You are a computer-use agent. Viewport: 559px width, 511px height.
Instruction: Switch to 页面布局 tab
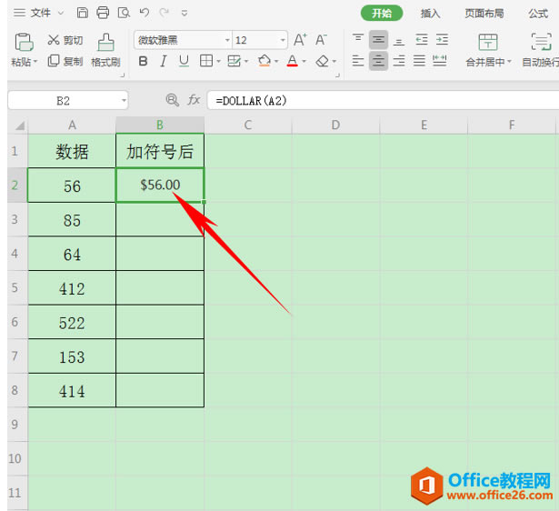click(484, 14)
